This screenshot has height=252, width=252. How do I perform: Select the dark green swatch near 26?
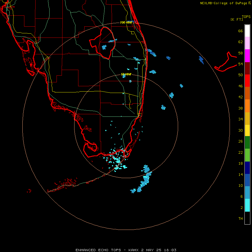[x=247, y=143]
